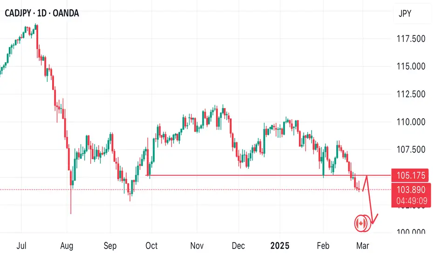Select the red down arrow projection drawing

(370, 199)
